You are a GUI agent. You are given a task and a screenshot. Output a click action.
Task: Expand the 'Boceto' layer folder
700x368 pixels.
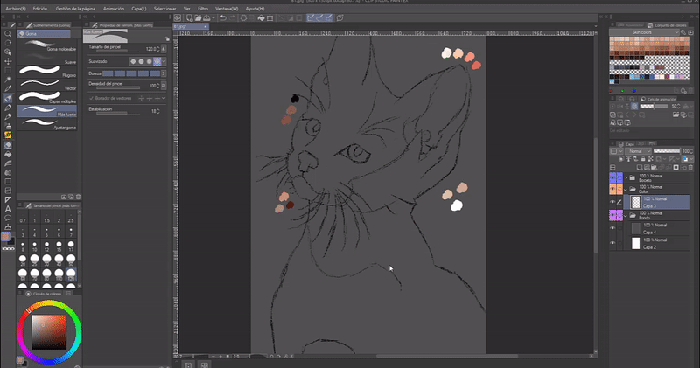click(624, 176)
